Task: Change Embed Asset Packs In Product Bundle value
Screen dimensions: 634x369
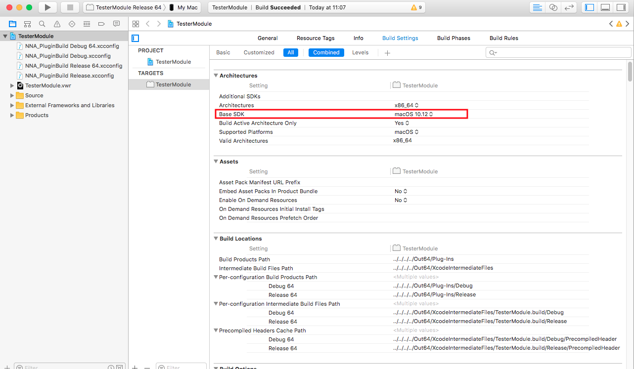Action: tap(401, 191)
